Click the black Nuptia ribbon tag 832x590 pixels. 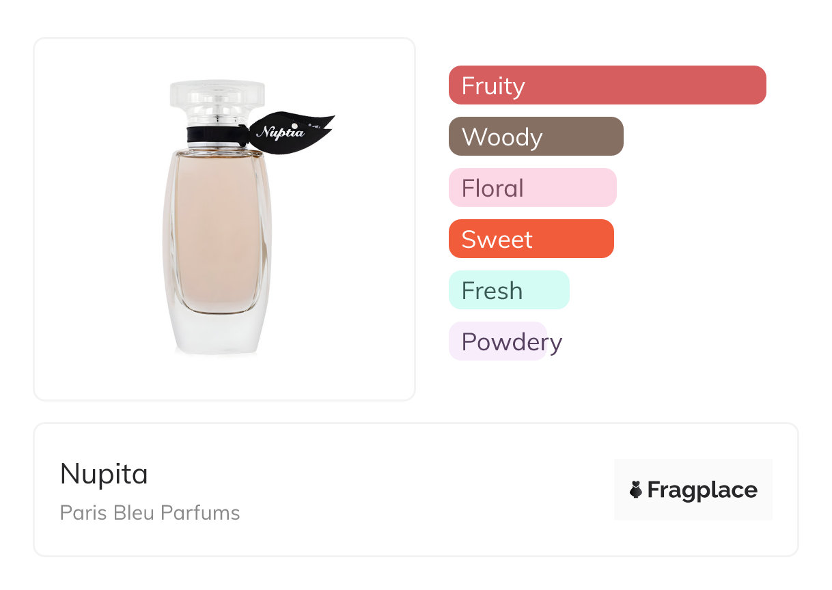click(290, 130)
